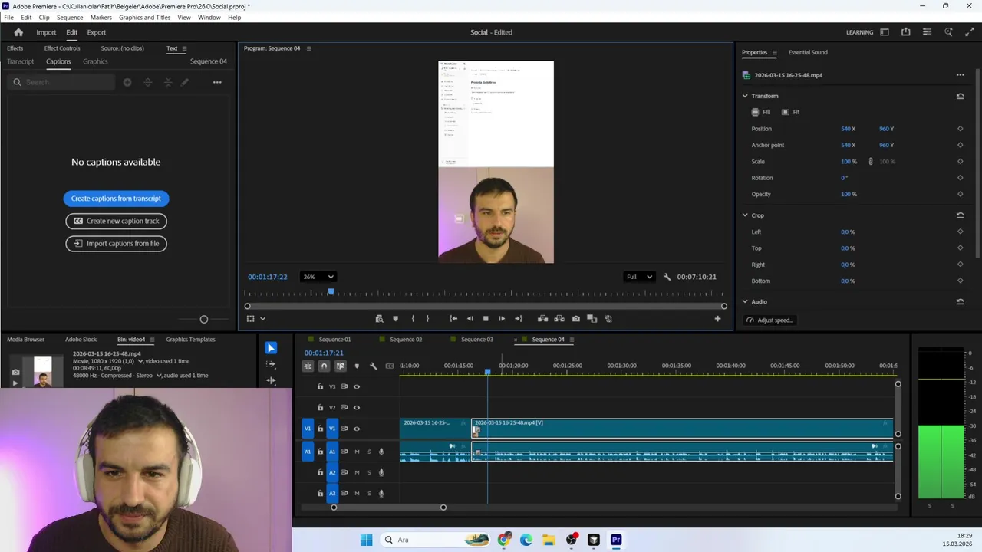
Task: Select the Ripple Edit tool
Action: 271,380
